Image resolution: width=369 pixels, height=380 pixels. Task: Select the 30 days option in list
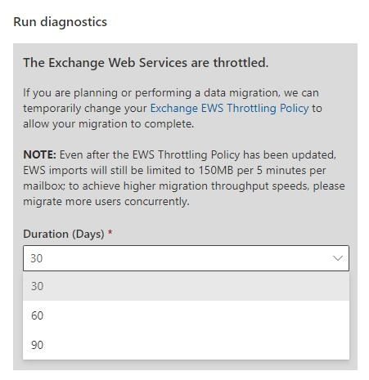tap(186, 286)
